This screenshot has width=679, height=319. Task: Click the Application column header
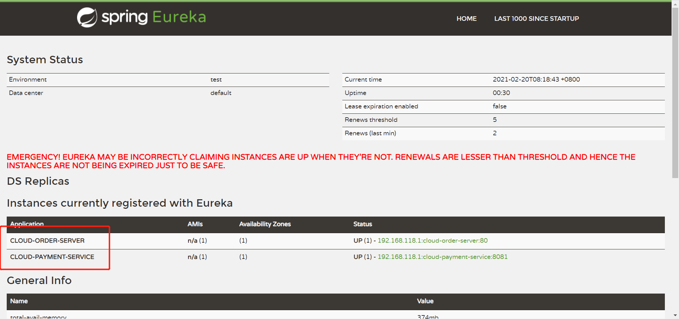tap(27, 224)
